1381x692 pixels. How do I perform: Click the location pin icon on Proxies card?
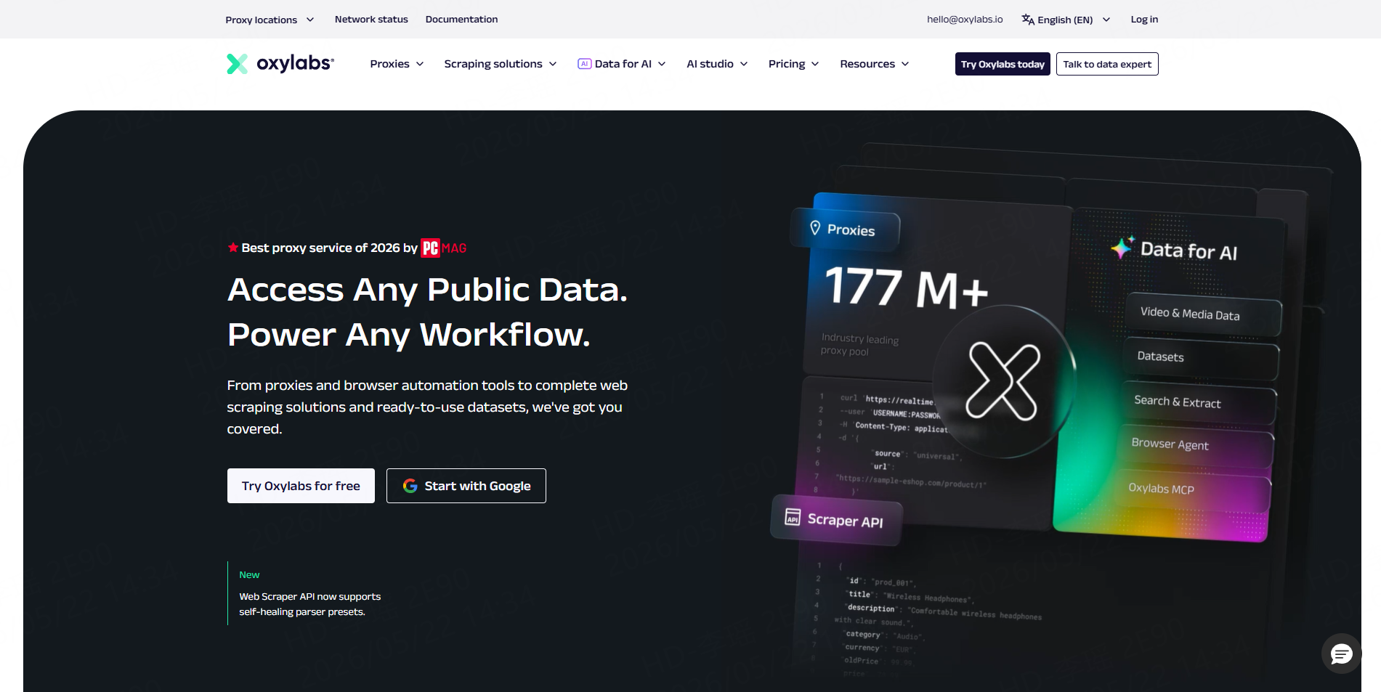(x=815, y=228)
